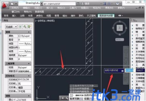The width and height of the screenshot is (146, 101).
Task: Click the ViewCube top face 上
Action: [120, 28]
